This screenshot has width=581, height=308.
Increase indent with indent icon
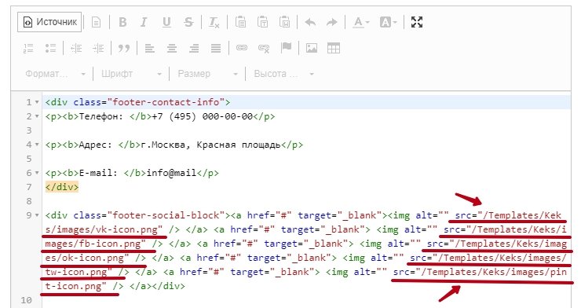[x=98, y=48]
